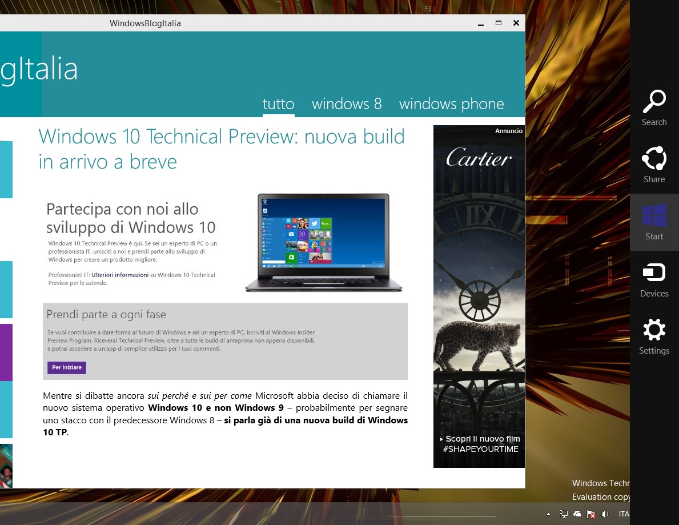Click the purple tile on left edge

click(x=6, y=352)
